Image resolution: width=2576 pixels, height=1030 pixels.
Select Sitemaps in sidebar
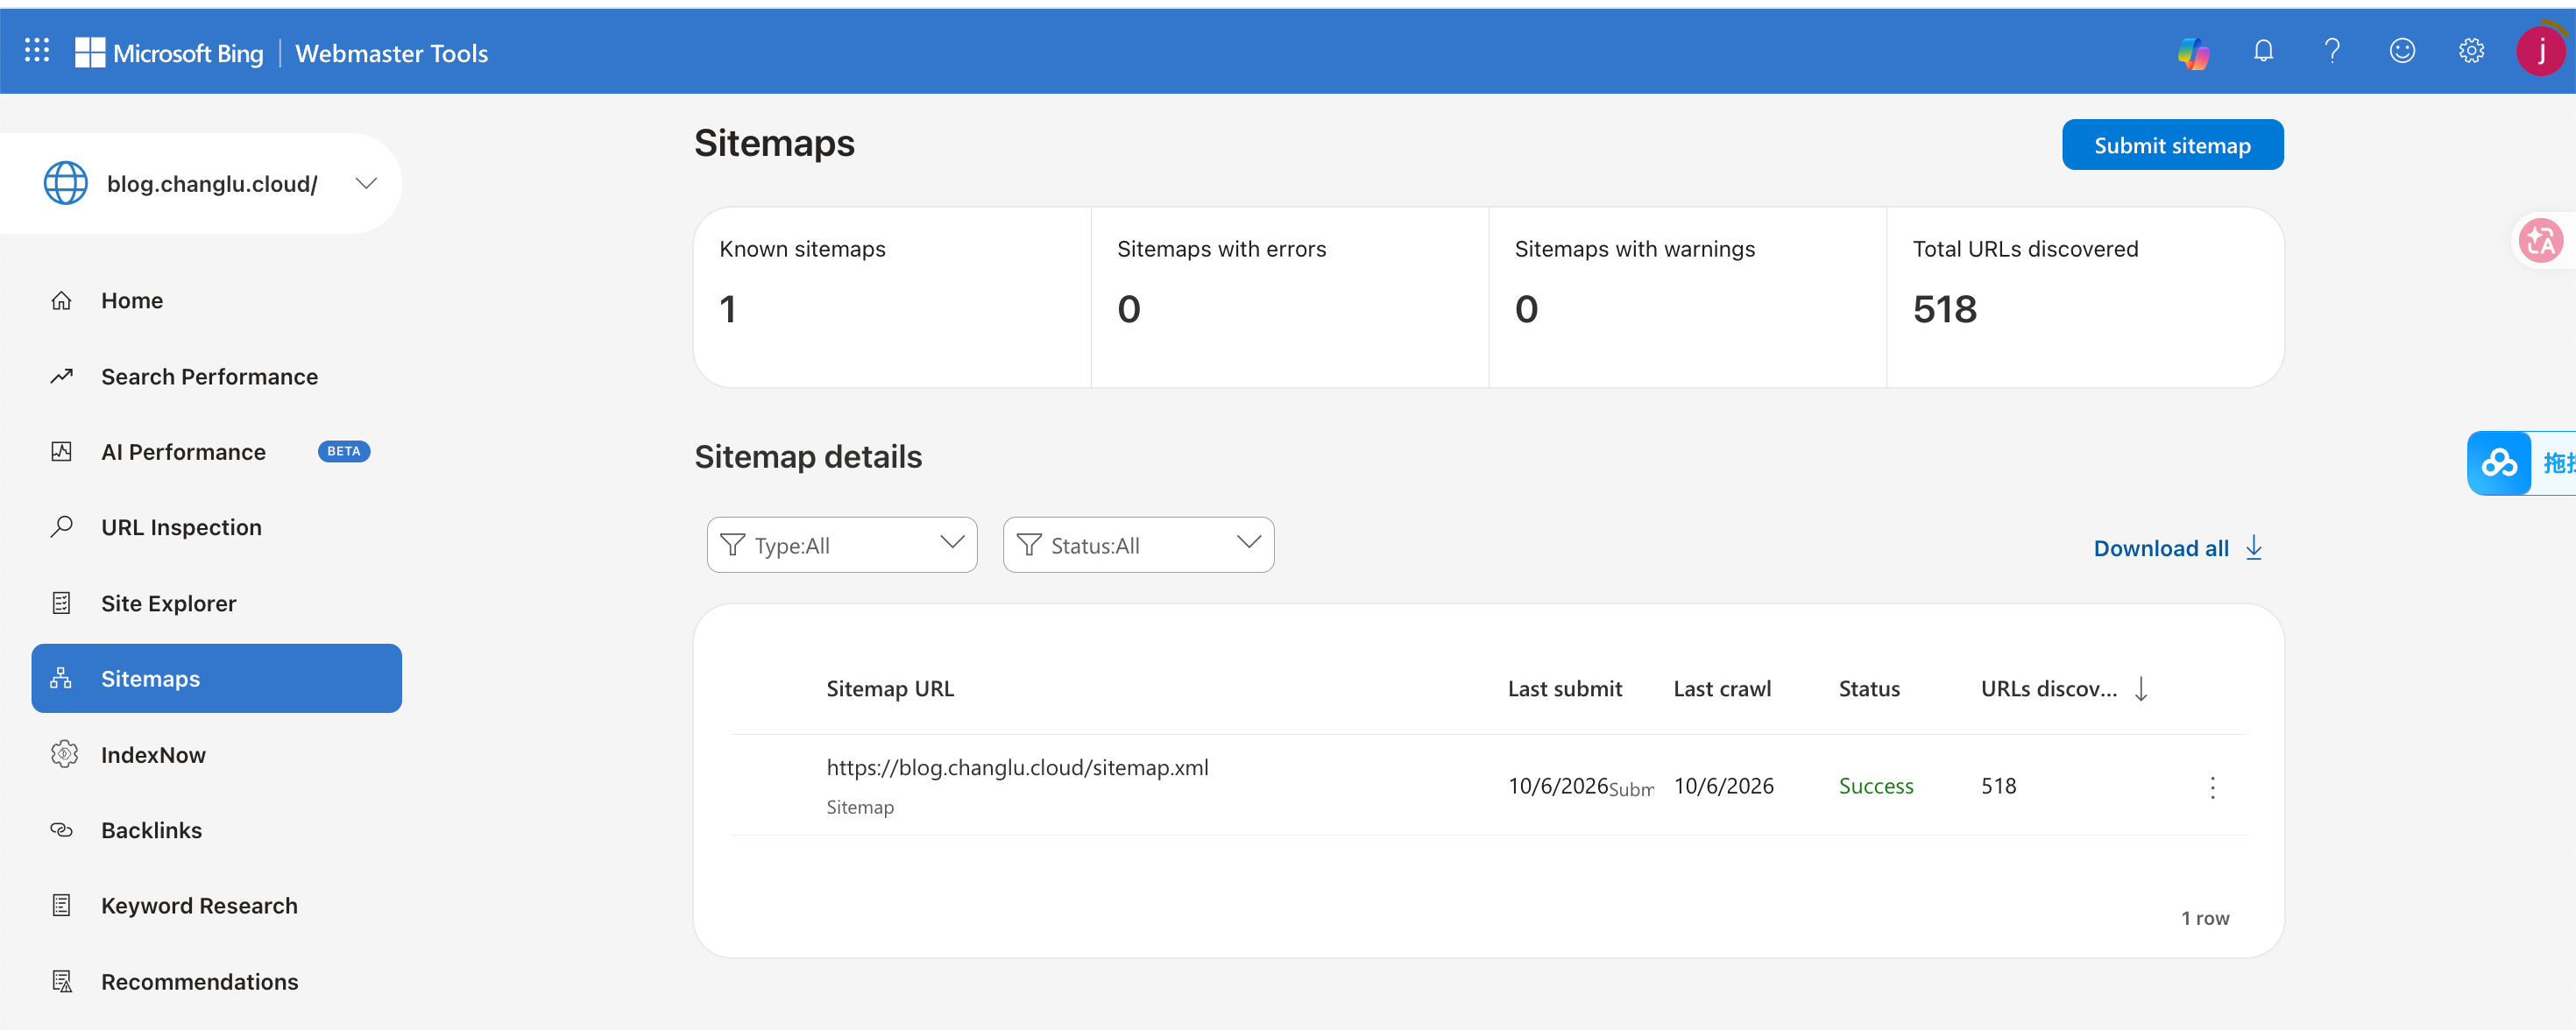(x=217, y=678)
